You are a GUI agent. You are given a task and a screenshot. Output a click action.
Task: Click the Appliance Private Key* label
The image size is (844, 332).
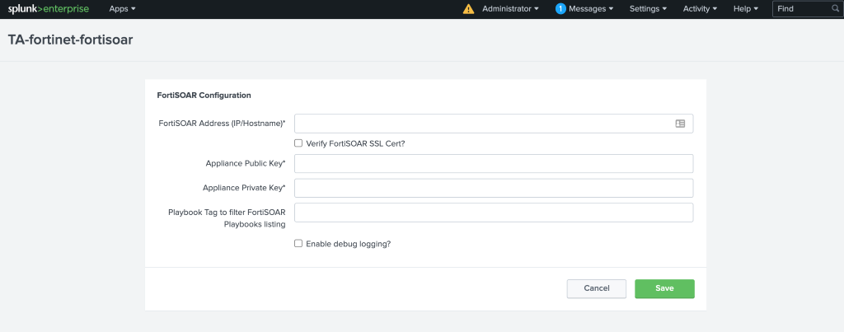click(x=244, y=188)
